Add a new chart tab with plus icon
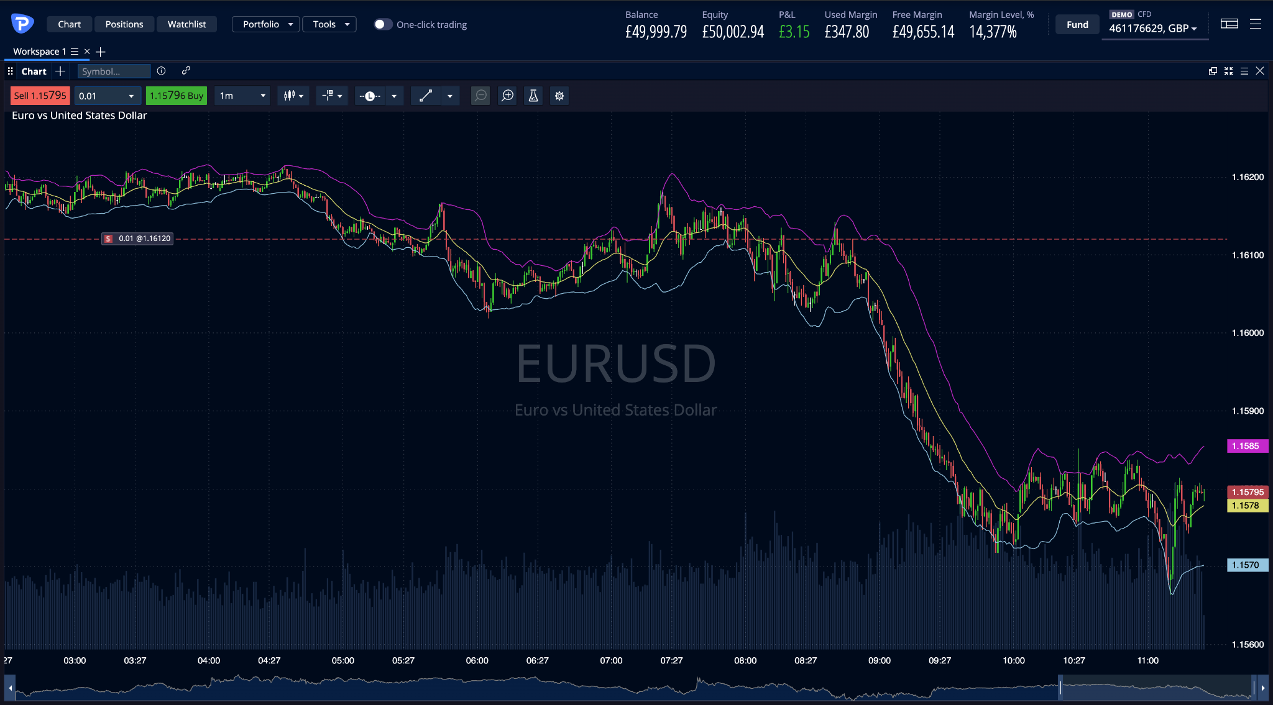This screenshot has width=1273, height=705. click(60, 71)
